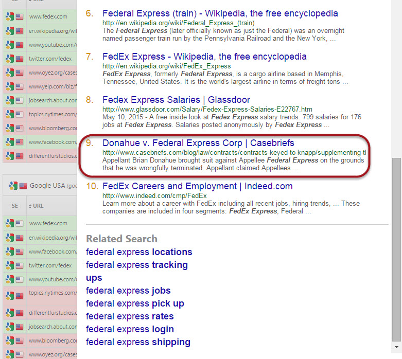The image size is (402, 359).
Task: Click the US flag beside the Google USA title
Action: tap(23, 186)
